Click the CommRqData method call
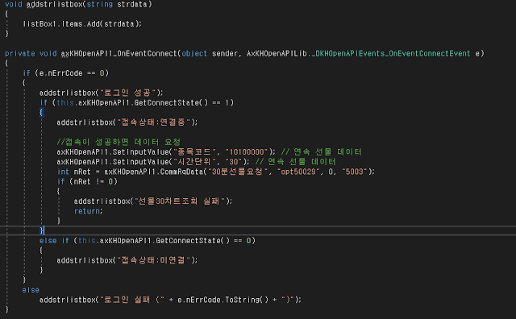Image resolution: width=516 pixels, height=319 pixels. [x=181, y=172]
